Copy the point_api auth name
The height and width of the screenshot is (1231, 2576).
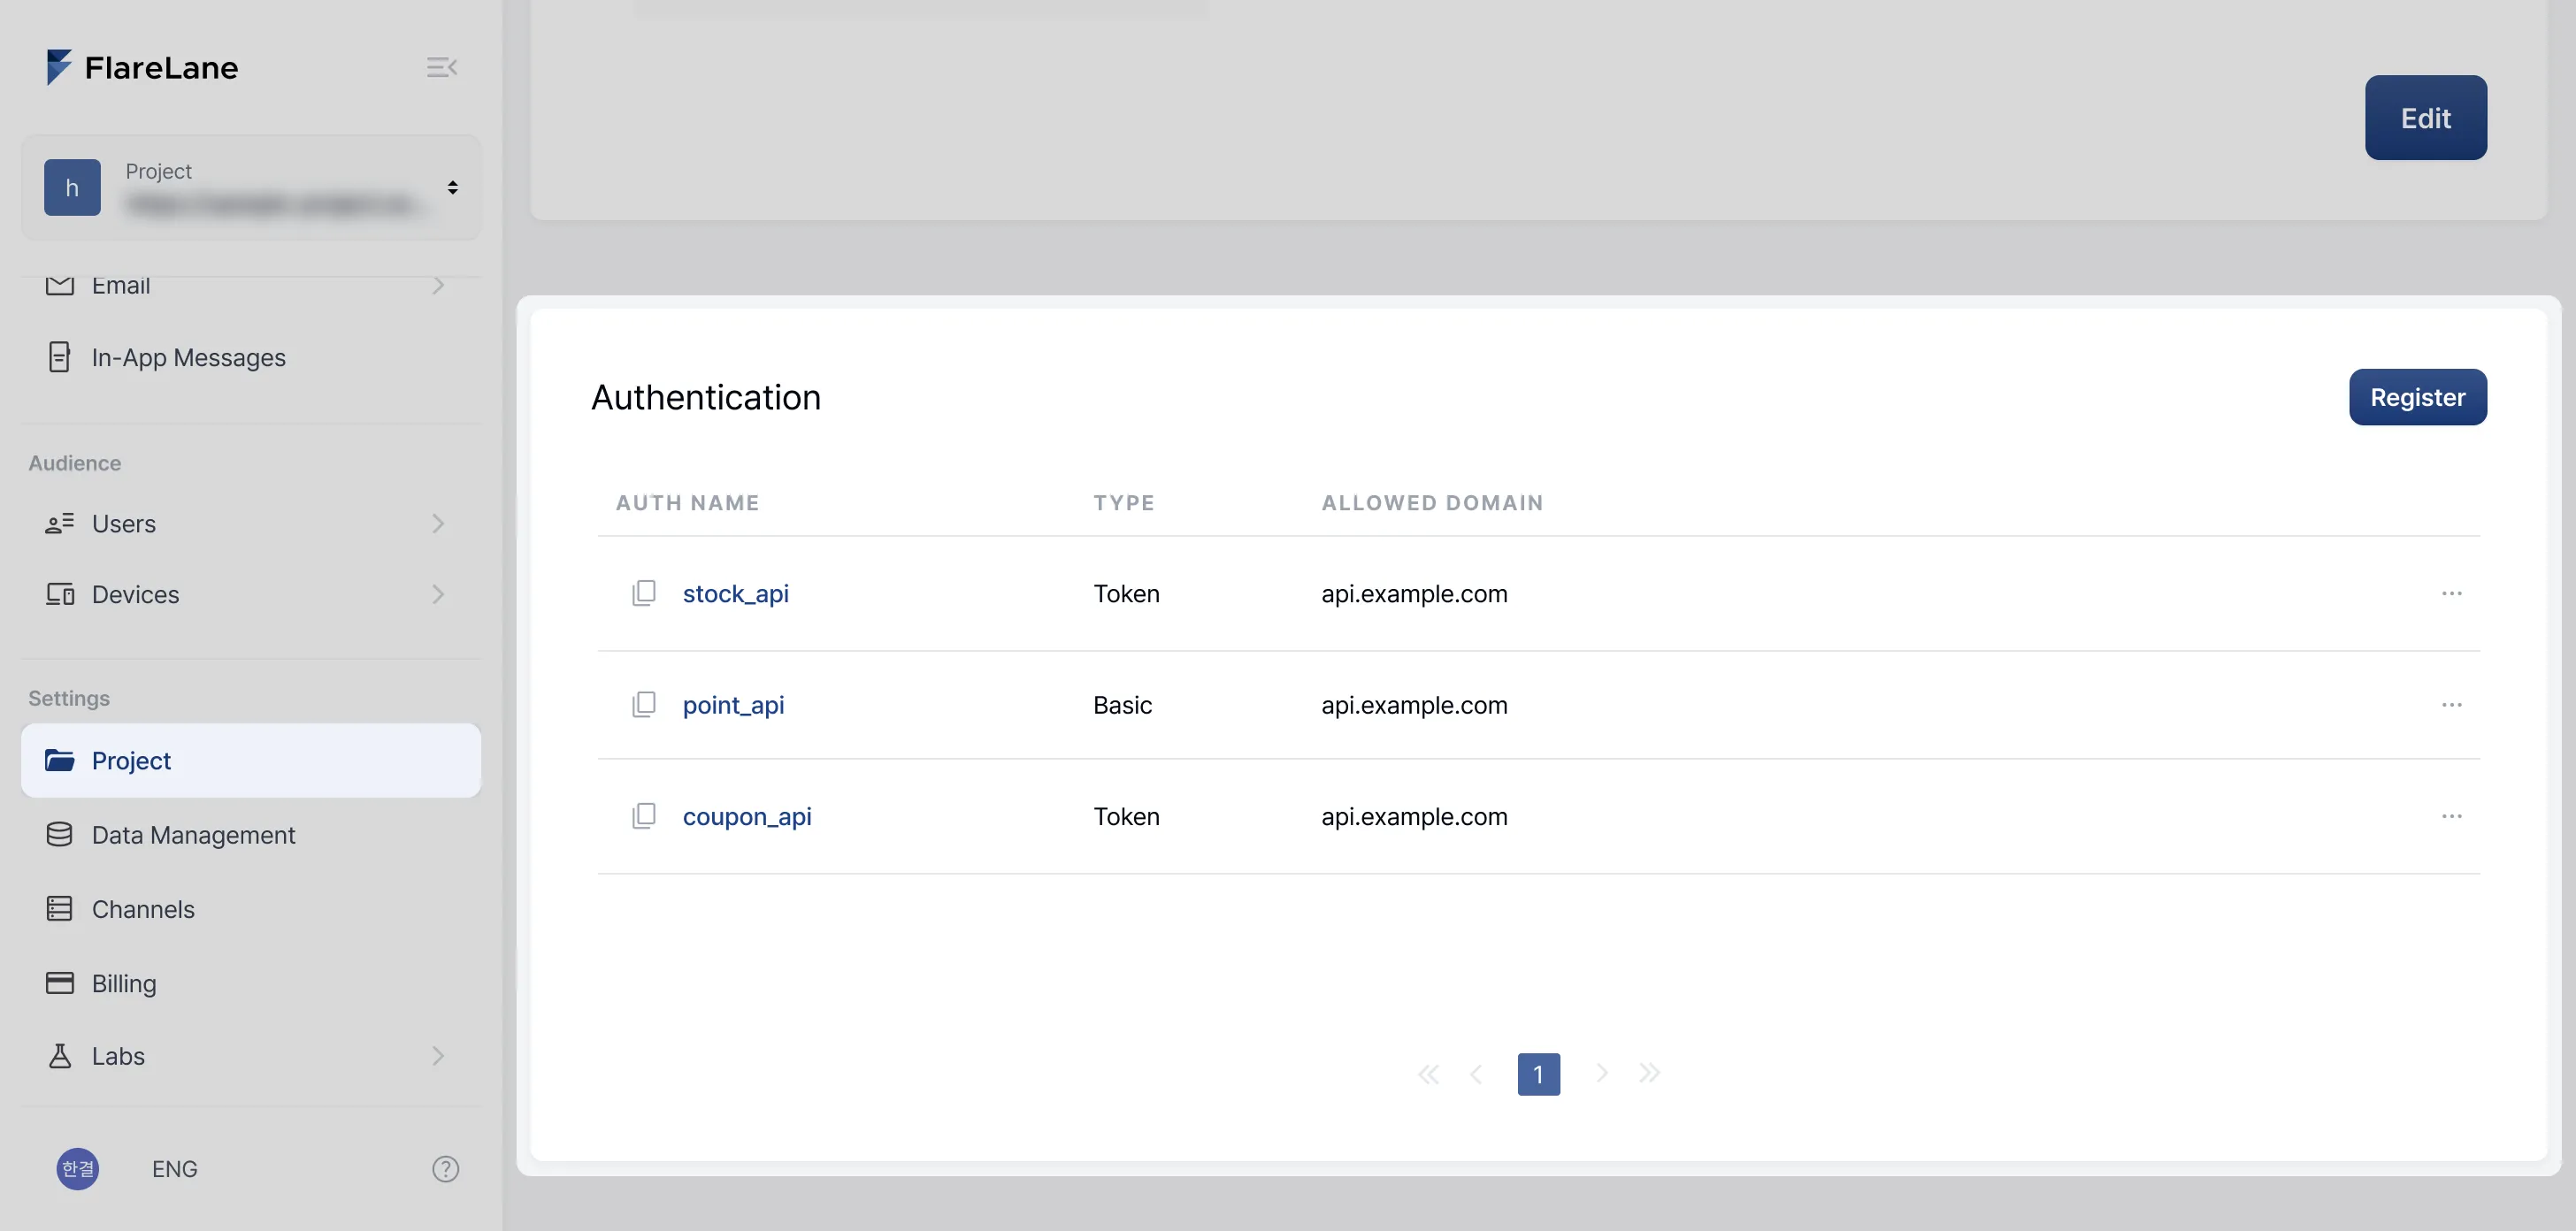point(644,705)
